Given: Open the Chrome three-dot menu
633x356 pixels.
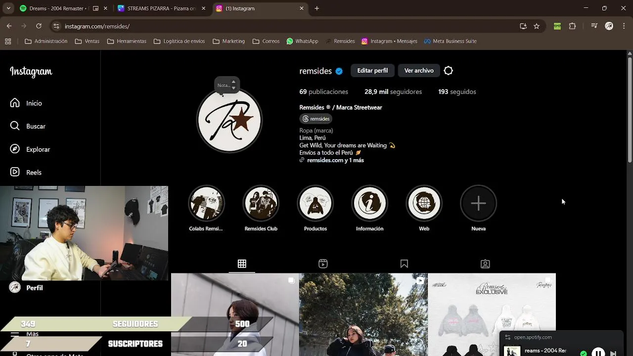Looking at the screenshot, I should click(624, 26).
